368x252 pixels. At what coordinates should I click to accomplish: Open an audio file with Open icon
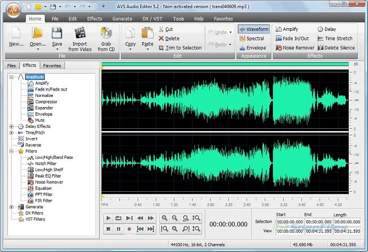[37, 33]
